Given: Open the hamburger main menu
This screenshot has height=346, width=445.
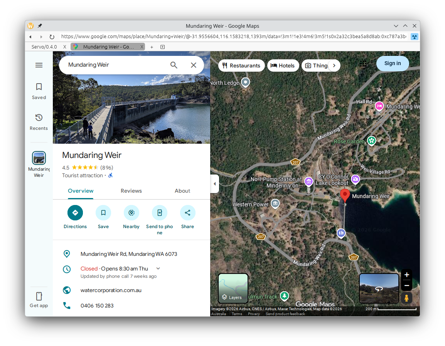Looking at the screenshot, I should coord(39,65).
